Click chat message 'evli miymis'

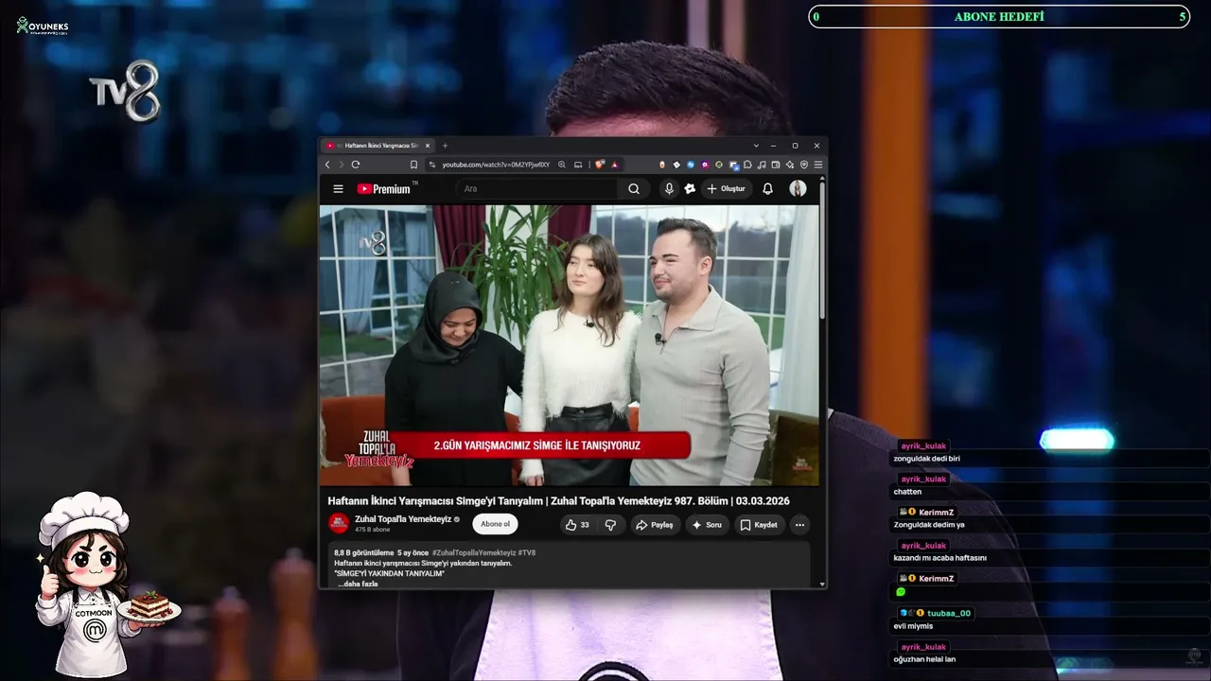913,626
